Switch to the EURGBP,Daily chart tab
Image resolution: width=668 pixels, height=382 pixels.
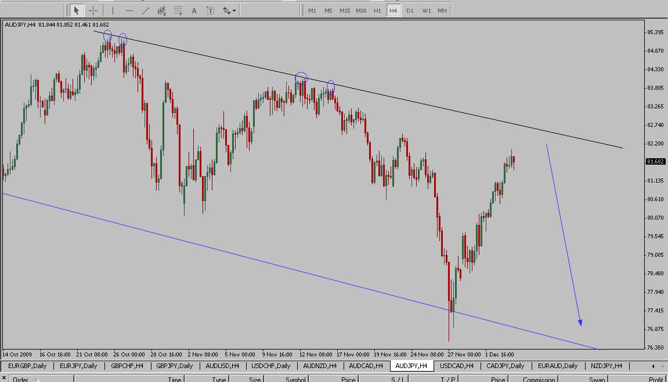[27, 366]
